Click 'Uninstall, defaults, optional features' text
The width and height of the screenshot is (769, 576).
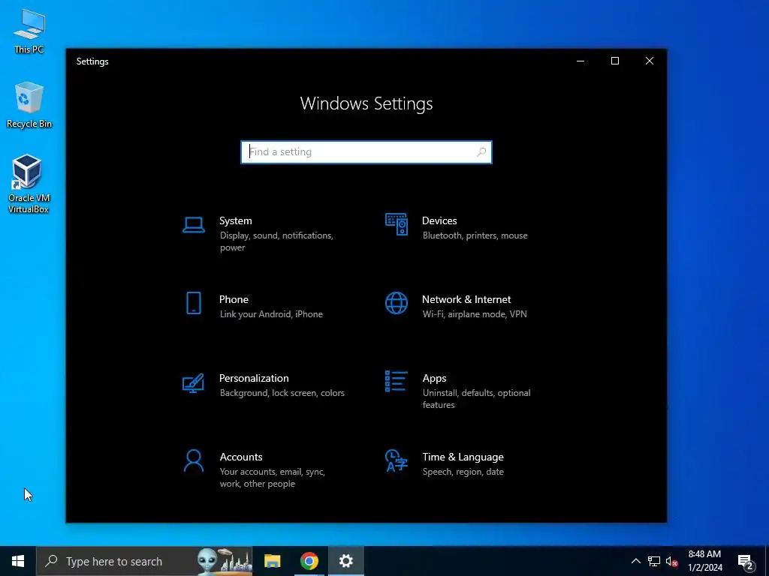coord(477,399)
